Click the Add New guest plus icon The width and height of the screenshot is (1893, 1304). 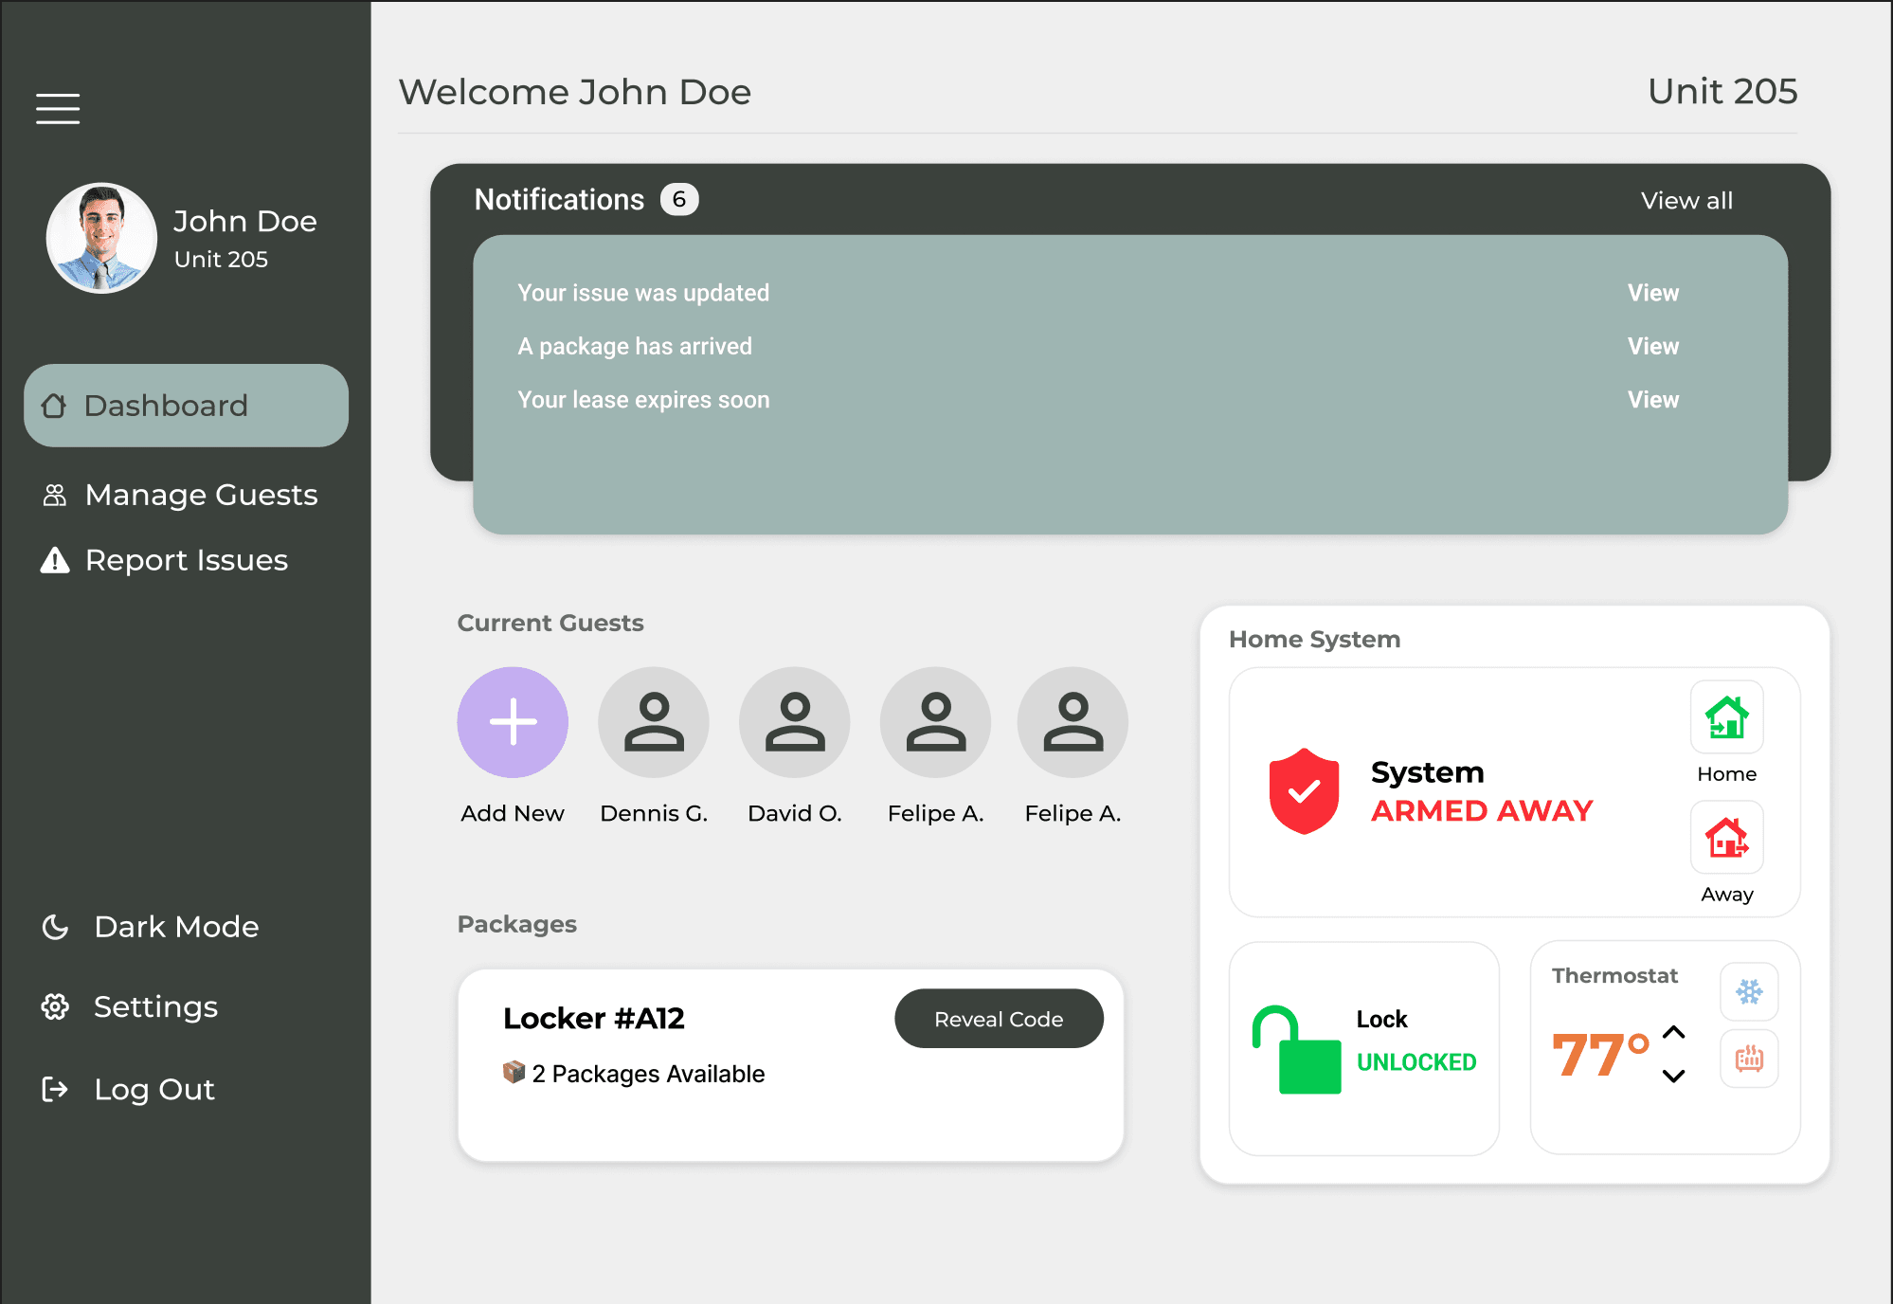point(513,722)
